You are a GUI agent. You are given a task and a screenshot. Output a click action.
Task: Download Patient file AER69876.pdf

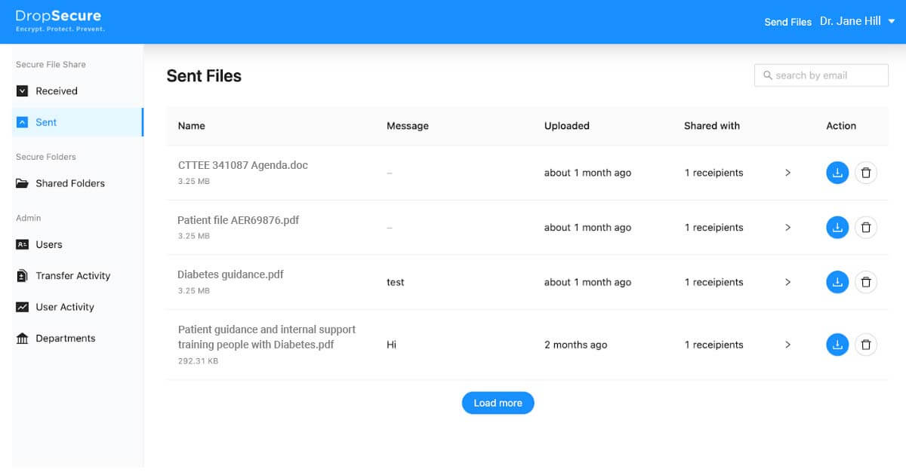[x=837, y=227]
